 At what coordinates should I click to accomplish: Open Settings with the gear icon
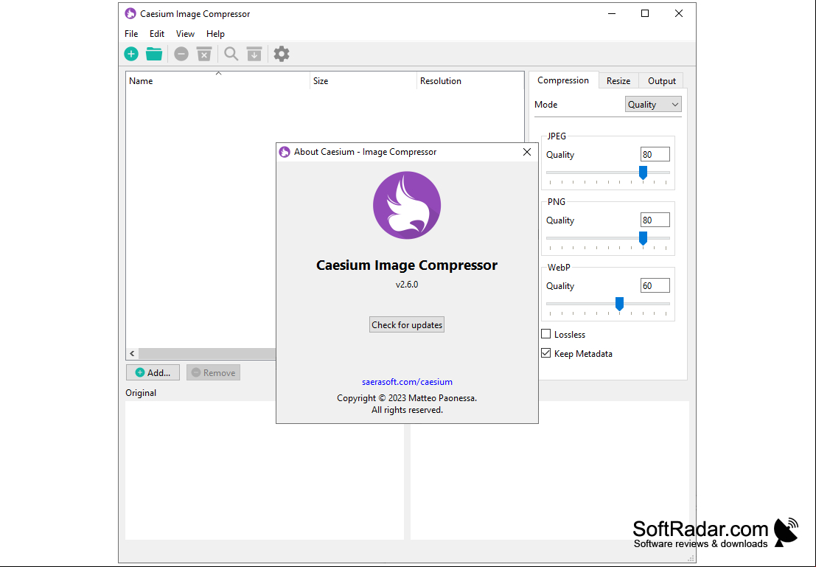(282, 54)
